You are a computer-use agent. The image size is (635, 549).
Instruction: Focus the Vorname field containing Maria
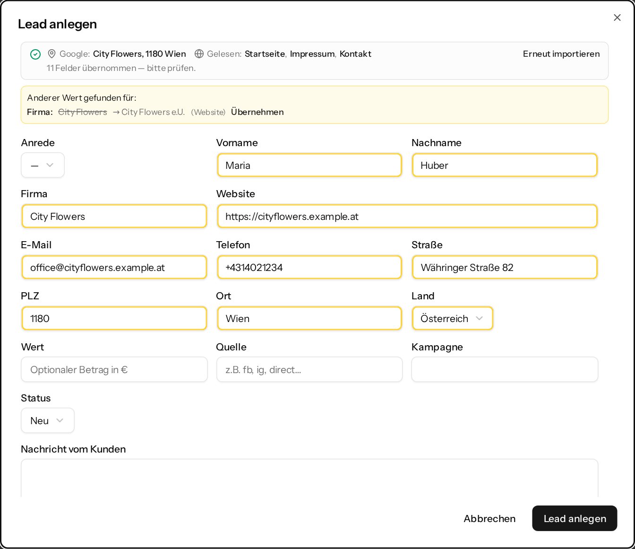point(309,165)
